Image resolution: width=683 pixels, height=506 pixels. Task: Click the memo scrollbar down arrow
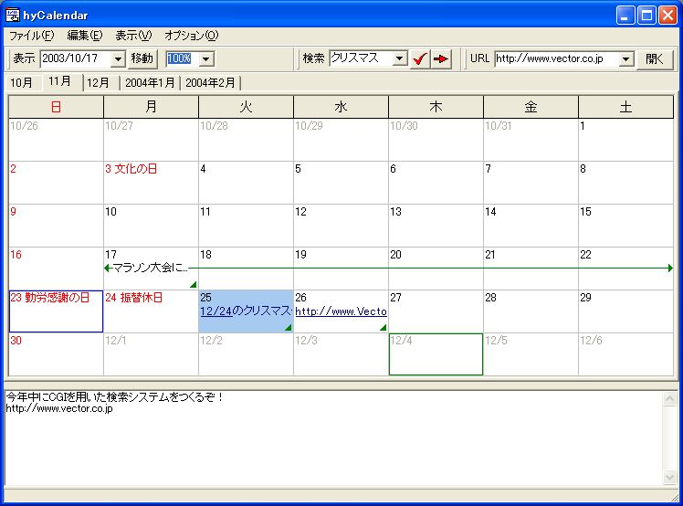[670, 478]
